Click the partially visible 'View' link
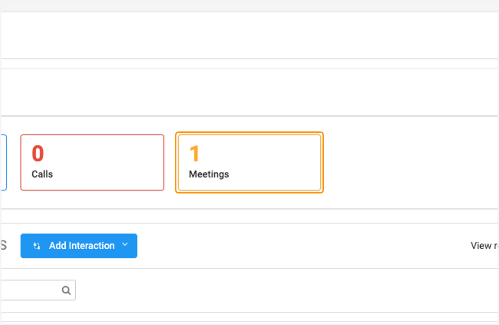 (484, 246)
